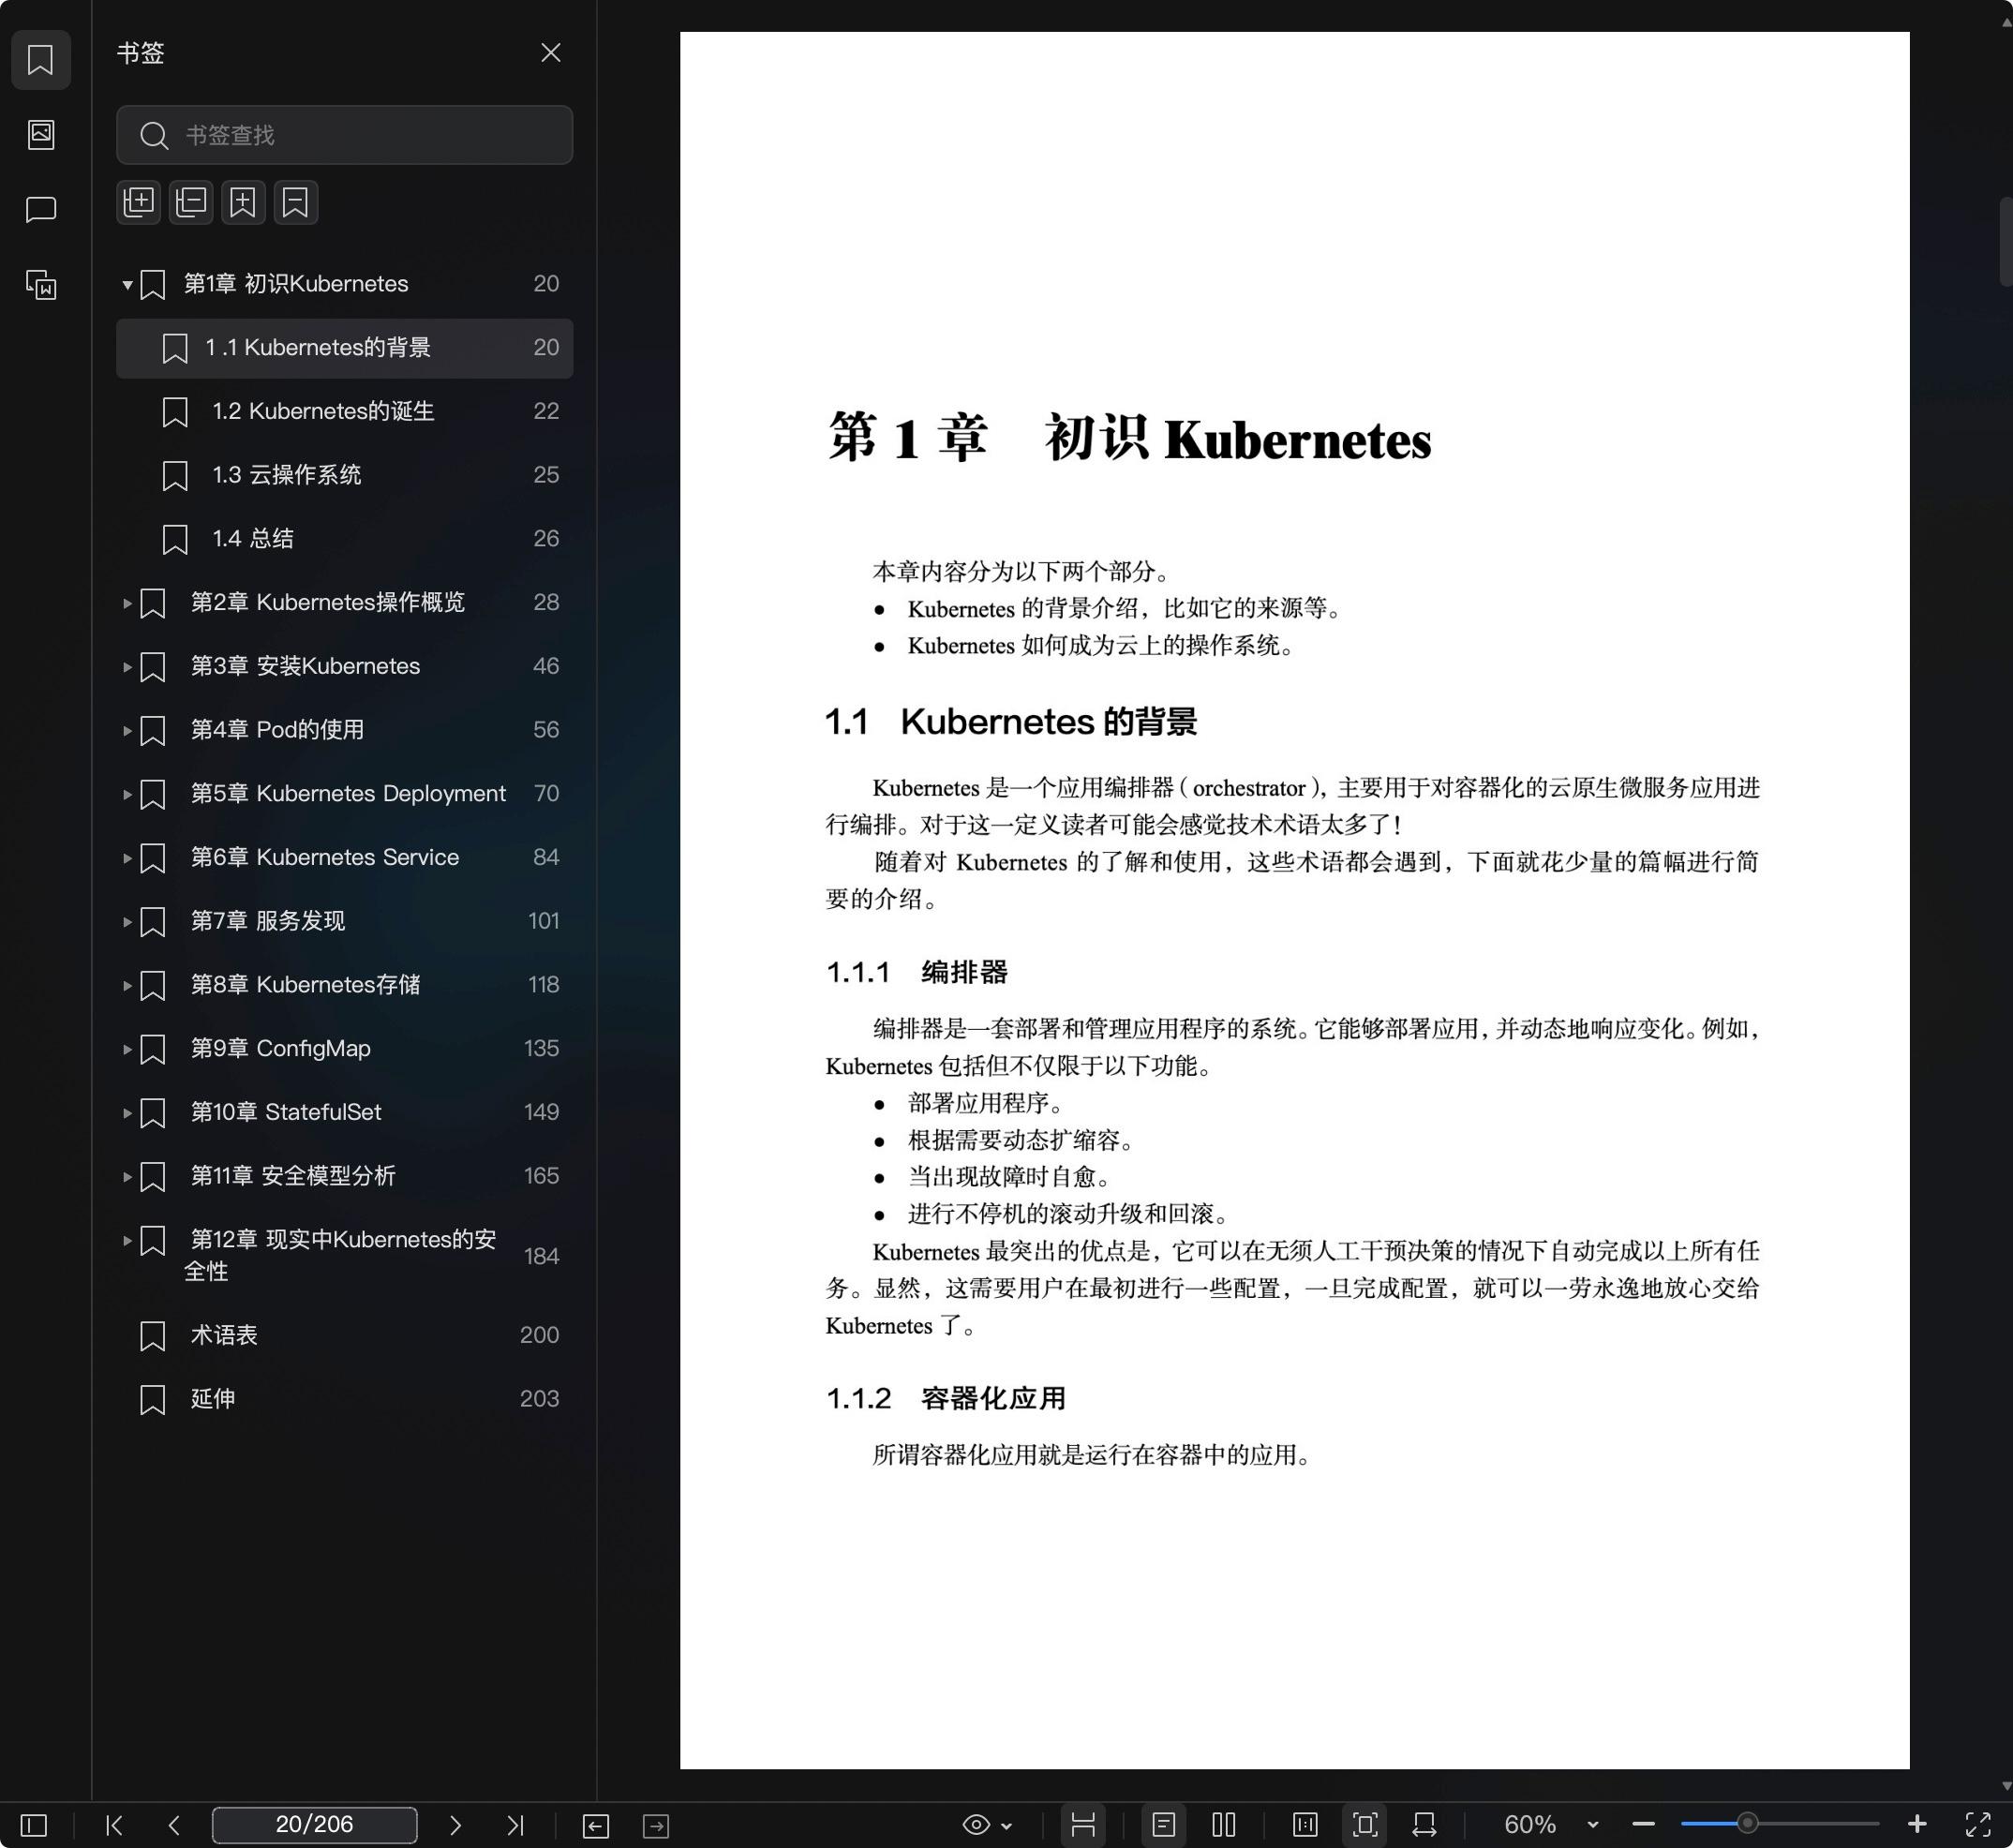Open the convert-to-Word panel icon

(41, 285)
